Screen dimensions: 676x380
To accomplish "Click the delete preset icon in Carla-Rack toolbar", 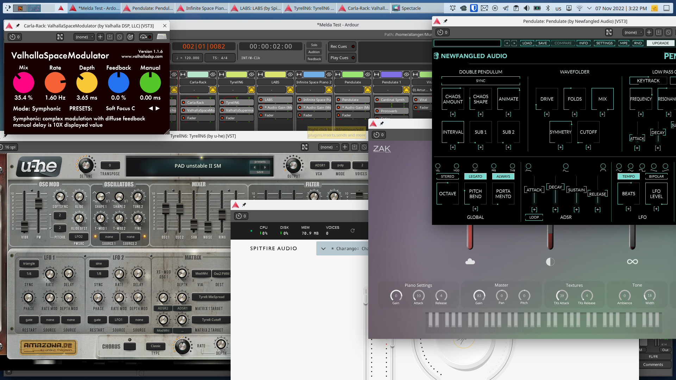I will coord(120,37).
